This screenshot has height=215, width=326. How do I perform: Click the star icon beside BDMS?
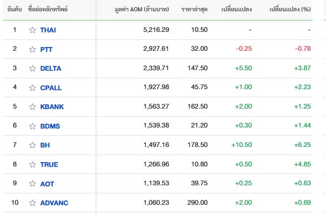coord(32,126)
